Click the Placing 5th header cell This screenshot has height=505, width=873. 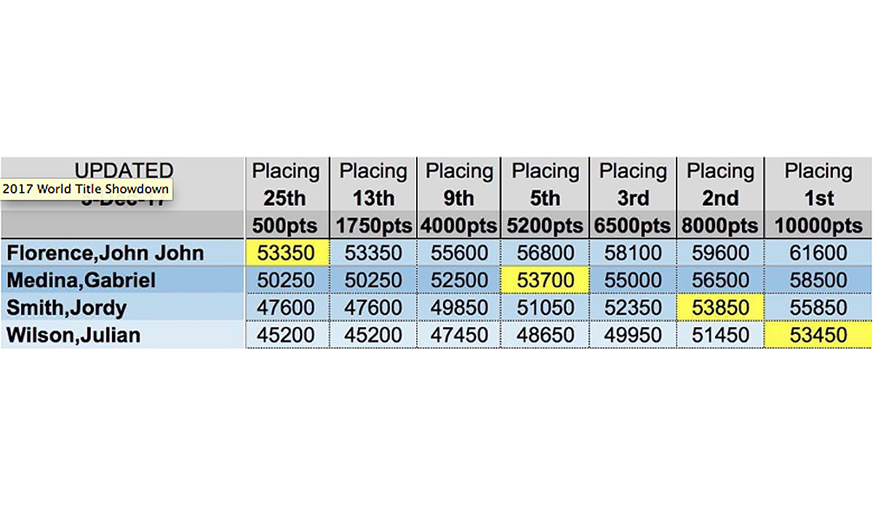pos(544,198)
